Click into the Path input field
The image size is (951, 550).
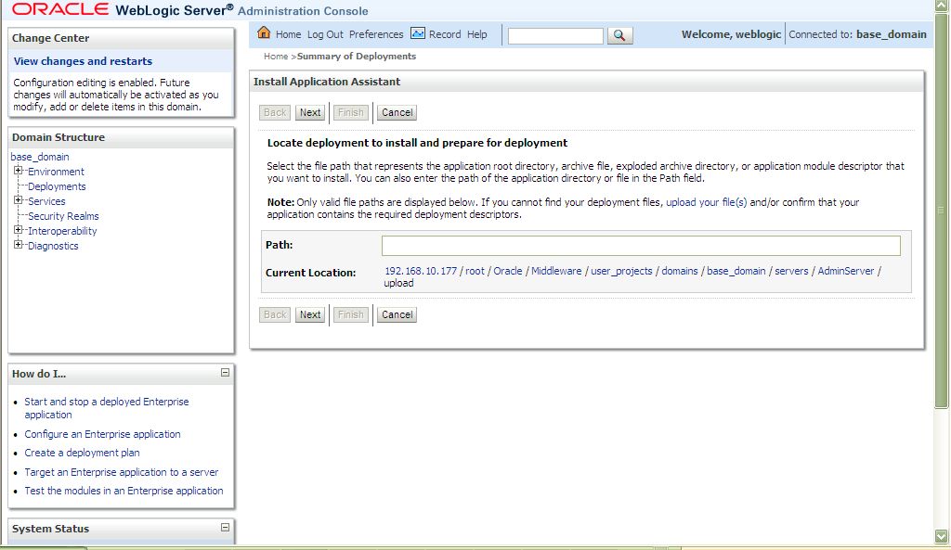pyautogui.click(x=641, y=245)
